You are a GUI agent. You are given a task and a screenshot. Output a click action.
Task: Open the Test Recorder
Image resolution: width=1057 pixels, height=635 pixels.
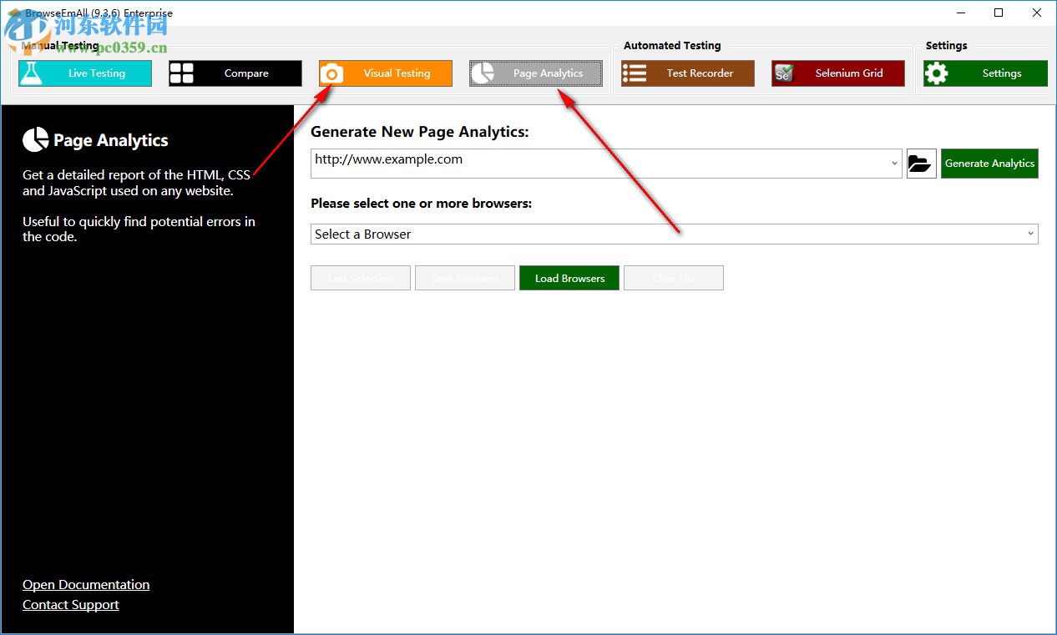coord(688,73)
